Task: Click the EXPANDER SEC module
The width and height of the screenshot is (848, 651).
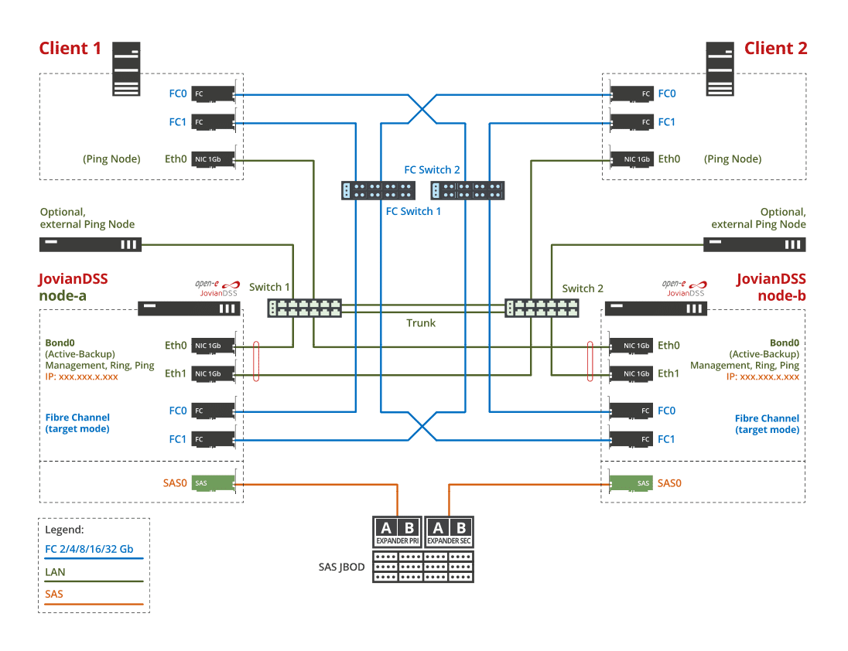Action: [450, 532]
